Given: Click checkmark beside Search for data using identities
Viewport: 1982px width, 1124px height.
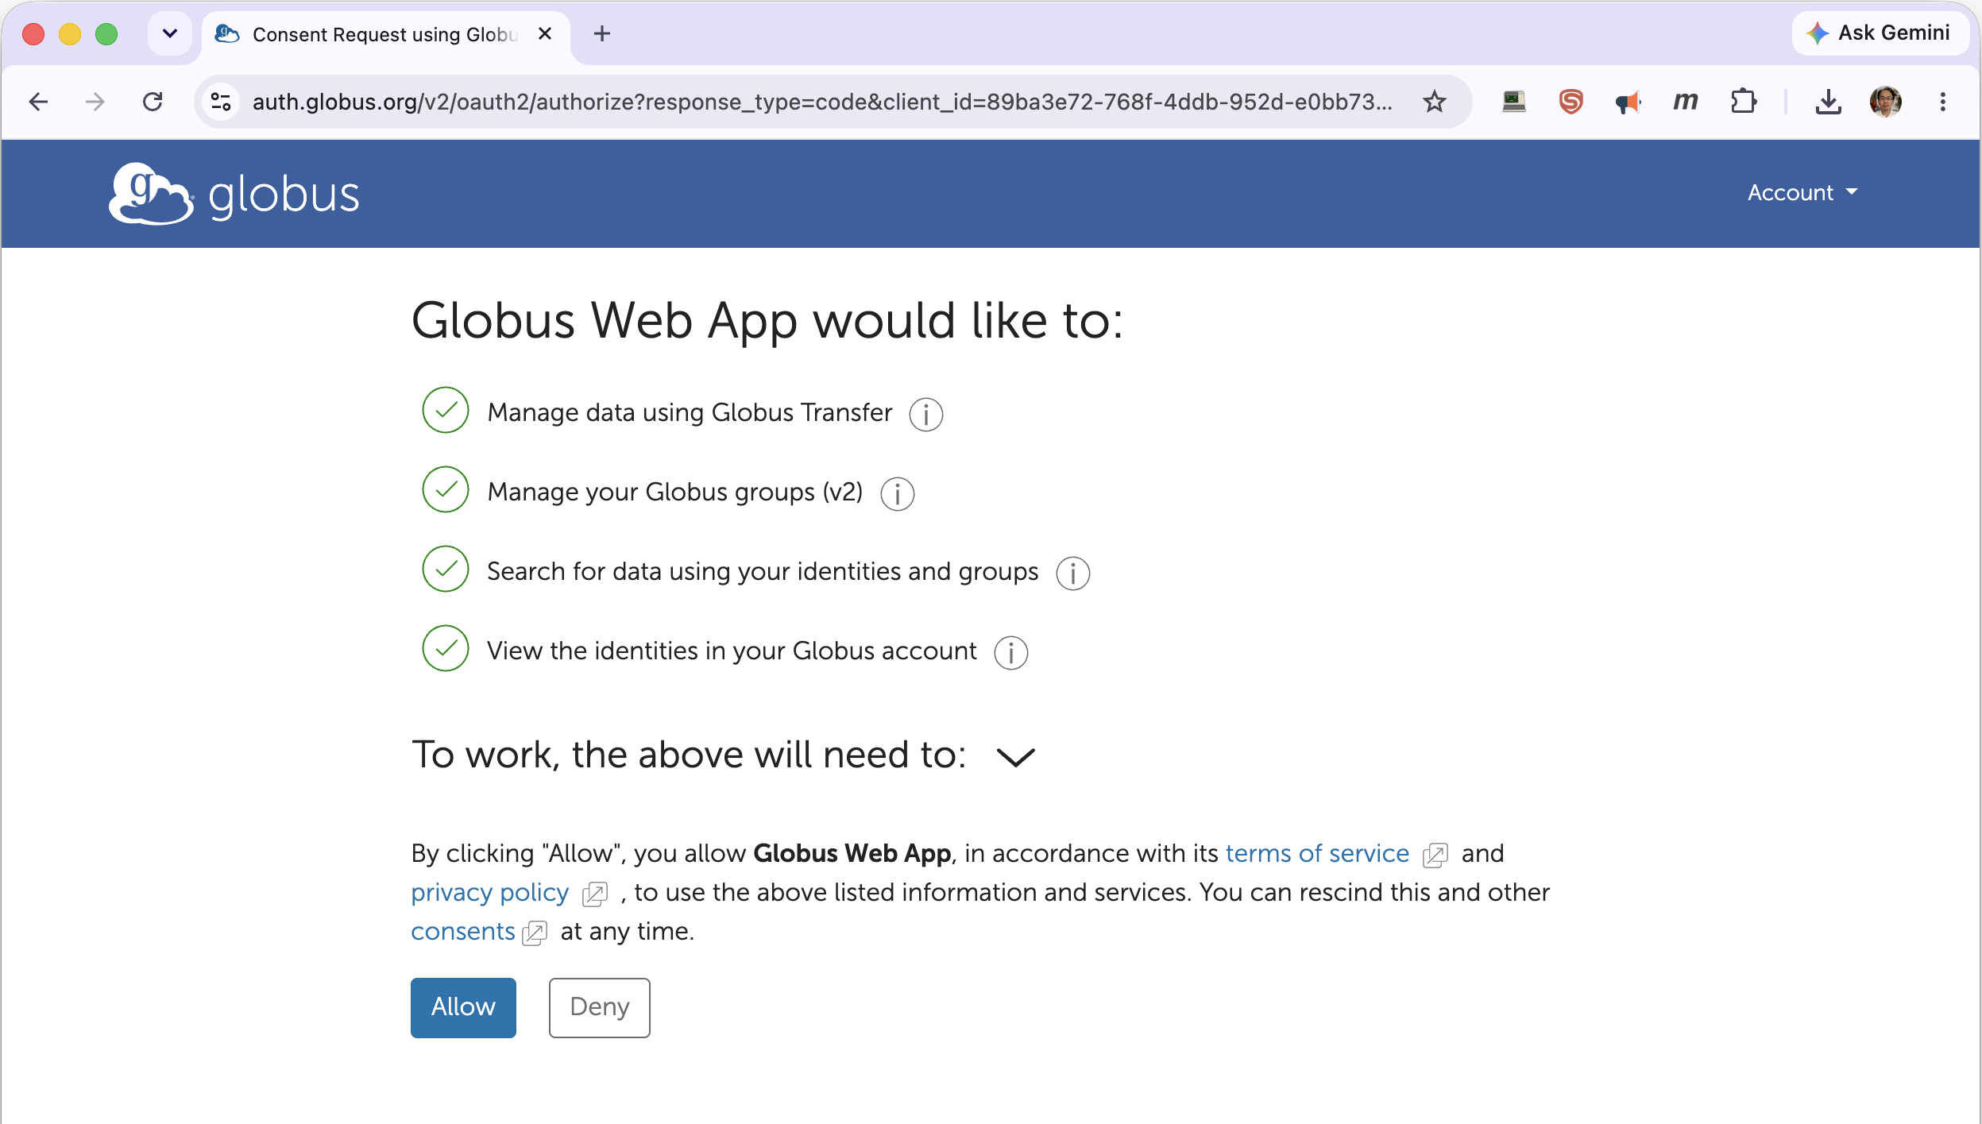Looking at the screenshot, I should click(446, 569).
